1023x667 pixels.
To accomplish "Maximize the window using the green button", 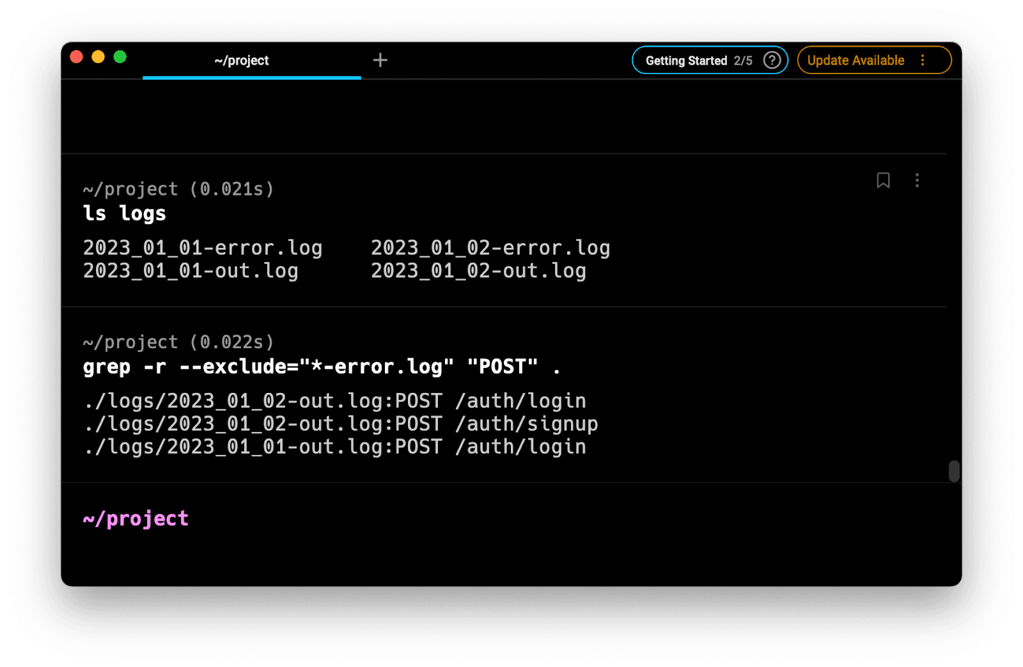I will coord(120,57).
